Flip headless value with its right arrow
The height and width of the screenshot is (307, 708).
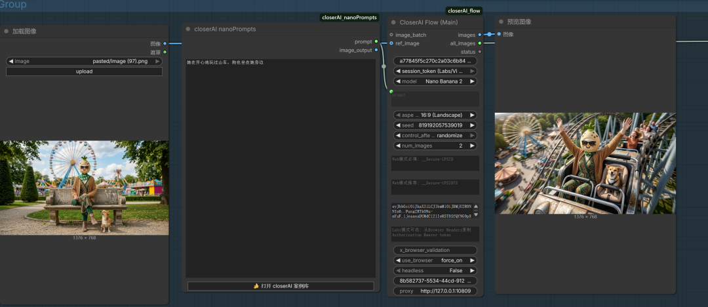click(472, 270)
